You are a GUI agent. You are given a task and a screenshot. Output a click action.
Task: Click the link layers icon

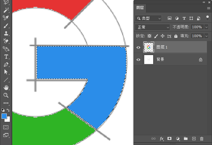(153, 139)
